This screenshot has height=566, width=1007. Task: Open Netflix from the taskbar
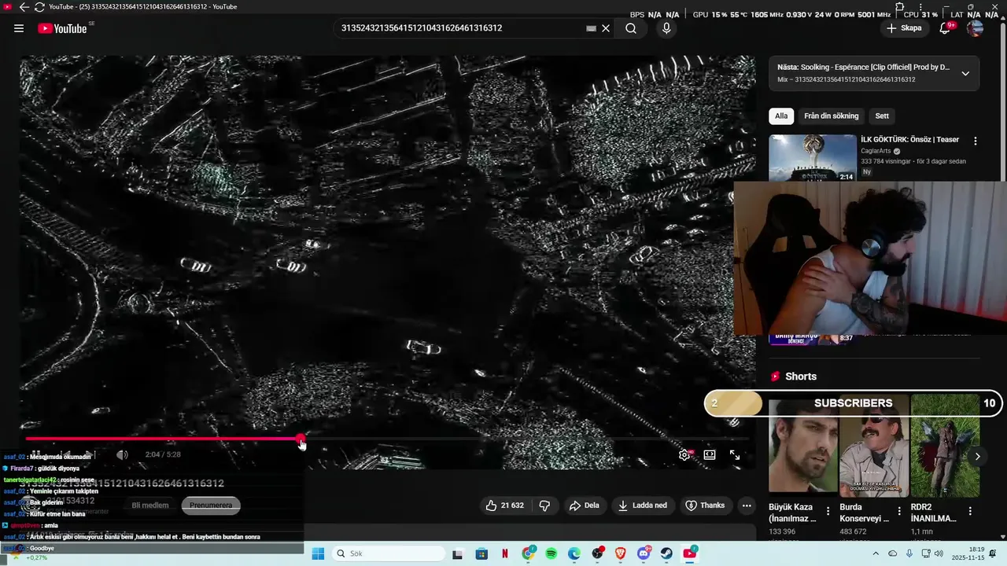point(504,553)
